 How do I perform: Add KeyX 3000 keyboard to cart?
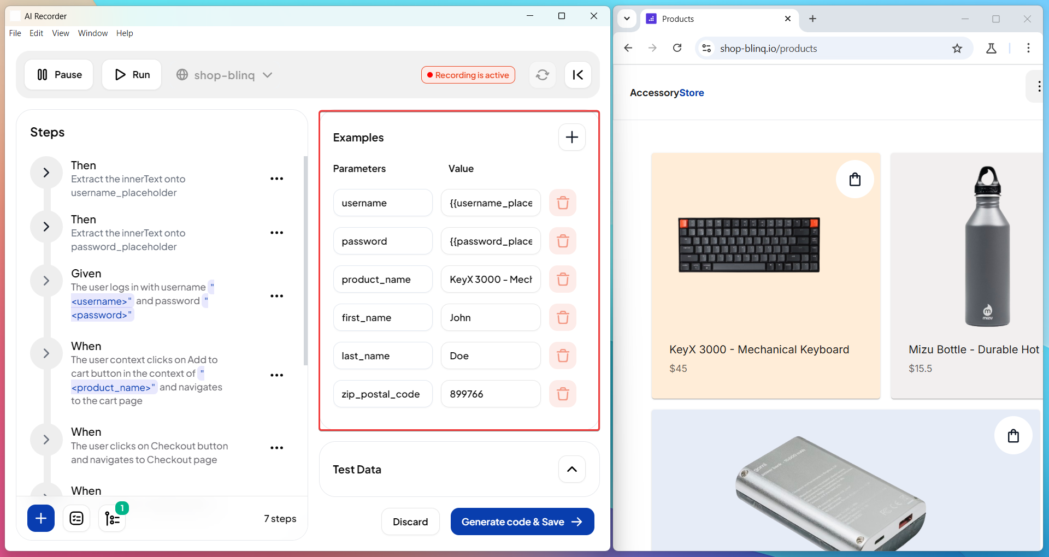(854, 179)
